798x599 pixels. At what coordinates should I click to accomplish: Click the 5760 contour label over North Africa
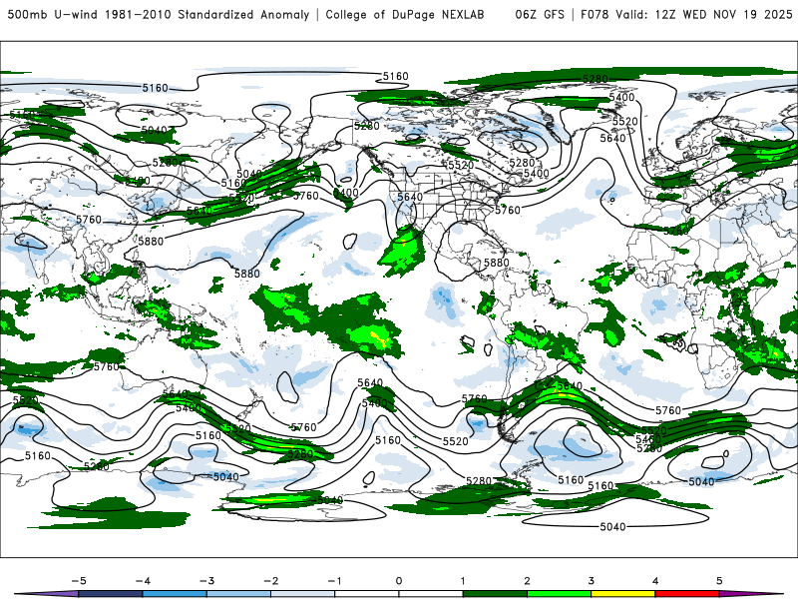click(x=676, y=231)
